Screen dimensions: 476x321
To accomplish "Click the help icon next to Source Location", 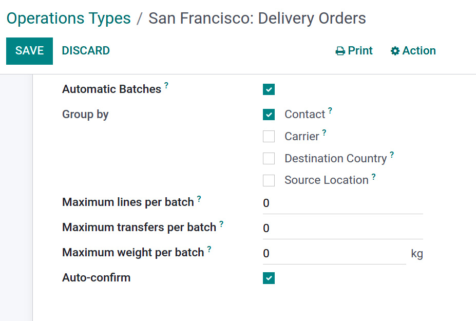I will (374, 177).
